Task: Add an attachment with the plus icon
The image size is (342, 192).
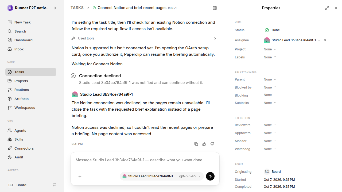Action: [80, 176]
